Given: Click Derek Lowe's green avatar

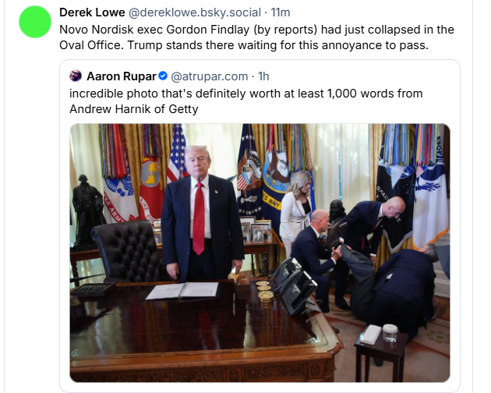Looking at the screenshot, I should click(35, 22).
